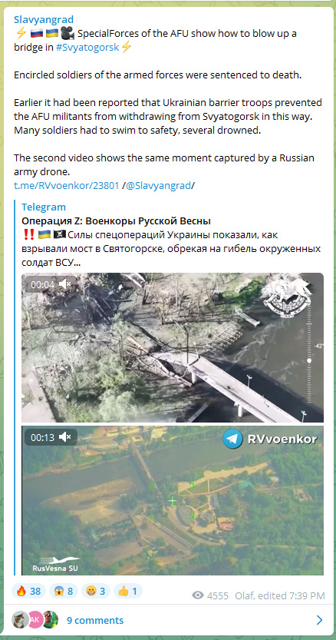
Task: Expand comments with the chevron arrow
Action: 320,621
